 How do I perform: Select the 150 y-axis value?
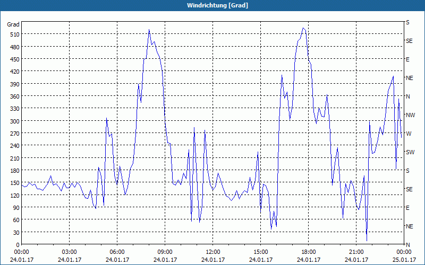15,183
